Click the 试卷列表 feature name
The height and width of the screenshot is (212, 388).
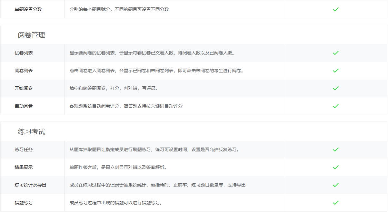[x=24, y=53]
